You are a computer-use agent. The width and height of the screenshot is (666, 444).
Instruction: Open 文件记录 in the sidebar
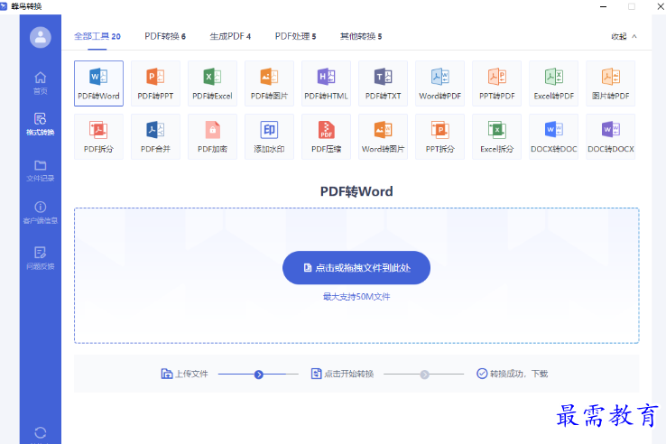point(40,171)
